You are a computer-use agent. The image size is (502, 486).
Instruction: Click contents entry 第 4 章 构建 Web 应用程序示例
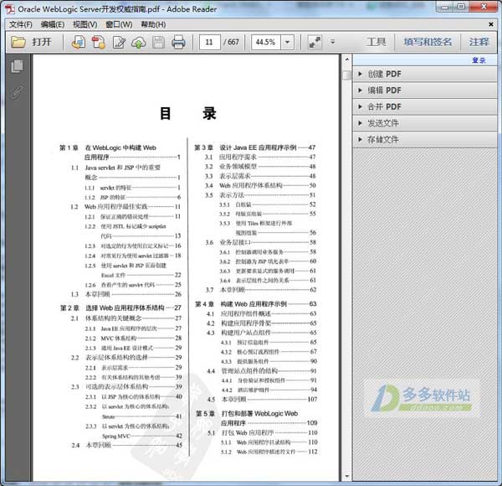tap(256, 304)
